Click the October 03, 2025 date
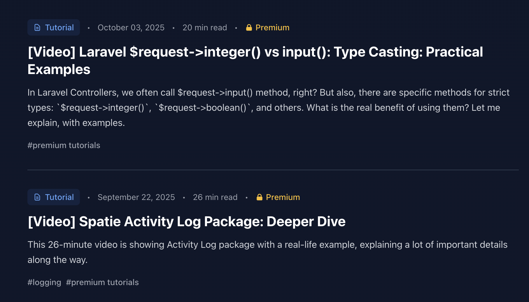Image resolution: width=529 pixels, height=302 pixels. [131, 28]
